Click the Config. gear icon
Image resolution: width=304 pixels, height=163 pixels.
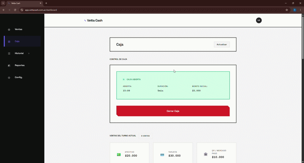click(x=9, y=78)
